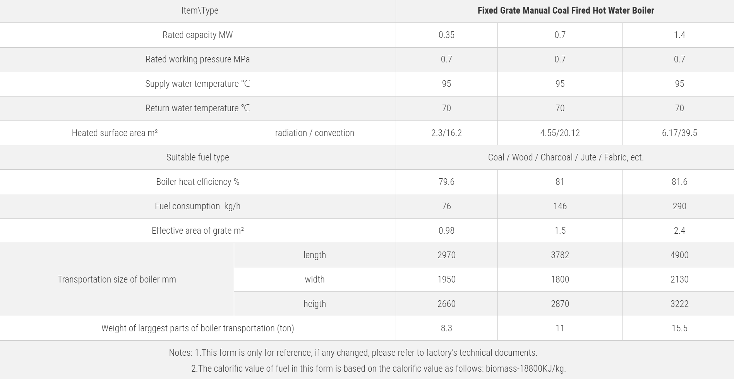734x379 pixels.
Task: Click the 2.4 grate area value
Action: (679, 231)
